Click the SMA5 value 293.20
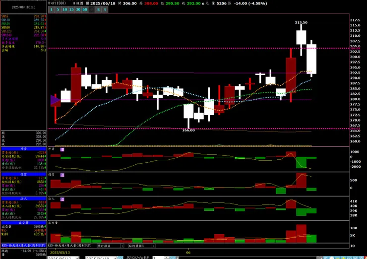The height and width of the screenshot is (259, 367). 39,16
